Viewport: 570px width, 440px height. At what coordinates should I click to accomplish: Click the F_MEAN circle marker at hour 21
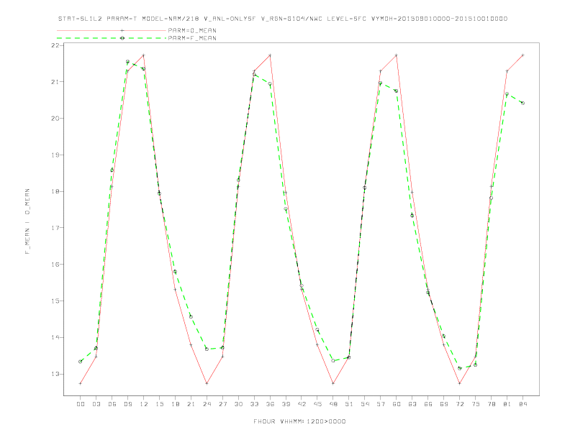pyautogui.click(x=191, y=316)
